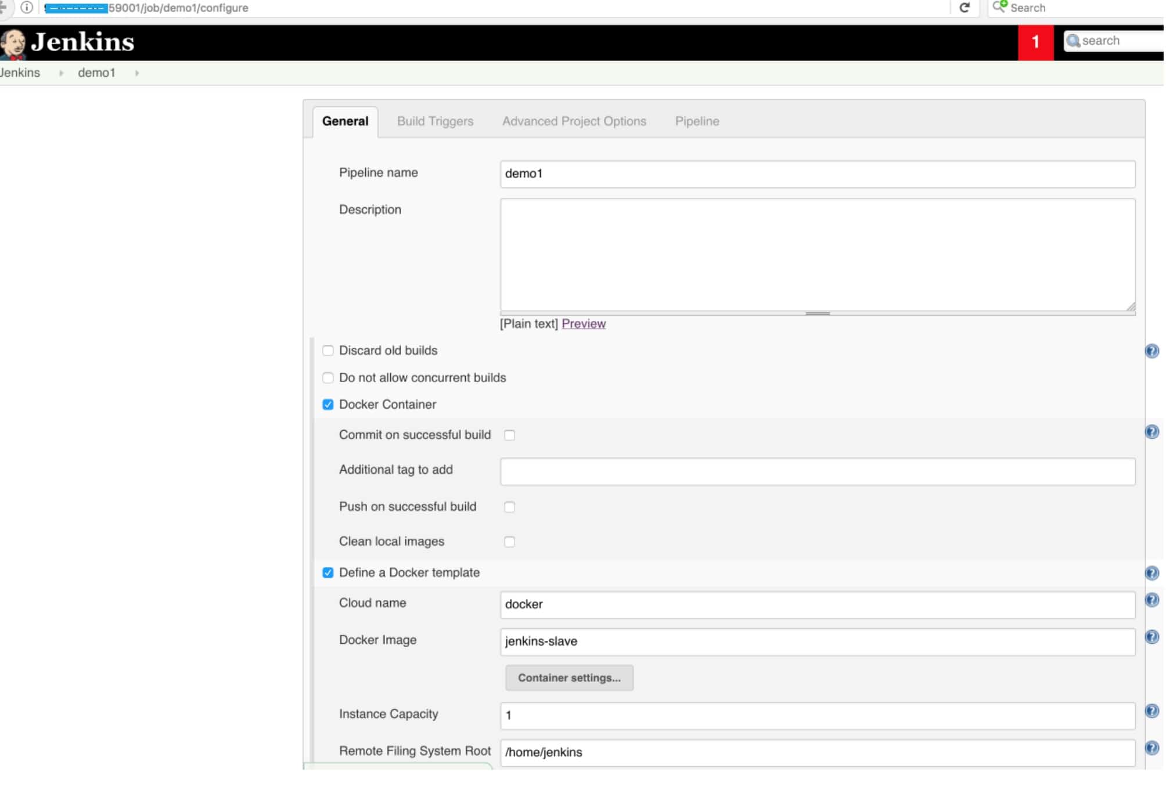Click the Preview description link
The height and width of the screenshot is (793, 1166).
584,324
